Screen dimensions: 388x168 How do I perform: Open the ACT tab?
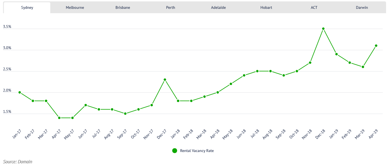tap(314, 7)
